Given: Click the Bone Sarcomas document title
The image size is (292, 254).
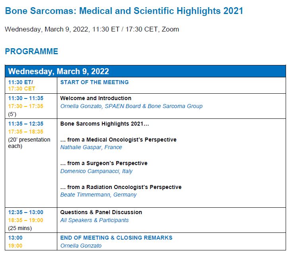Looking at the screenshot, I should pyautogui.click(x=124, y=11).
